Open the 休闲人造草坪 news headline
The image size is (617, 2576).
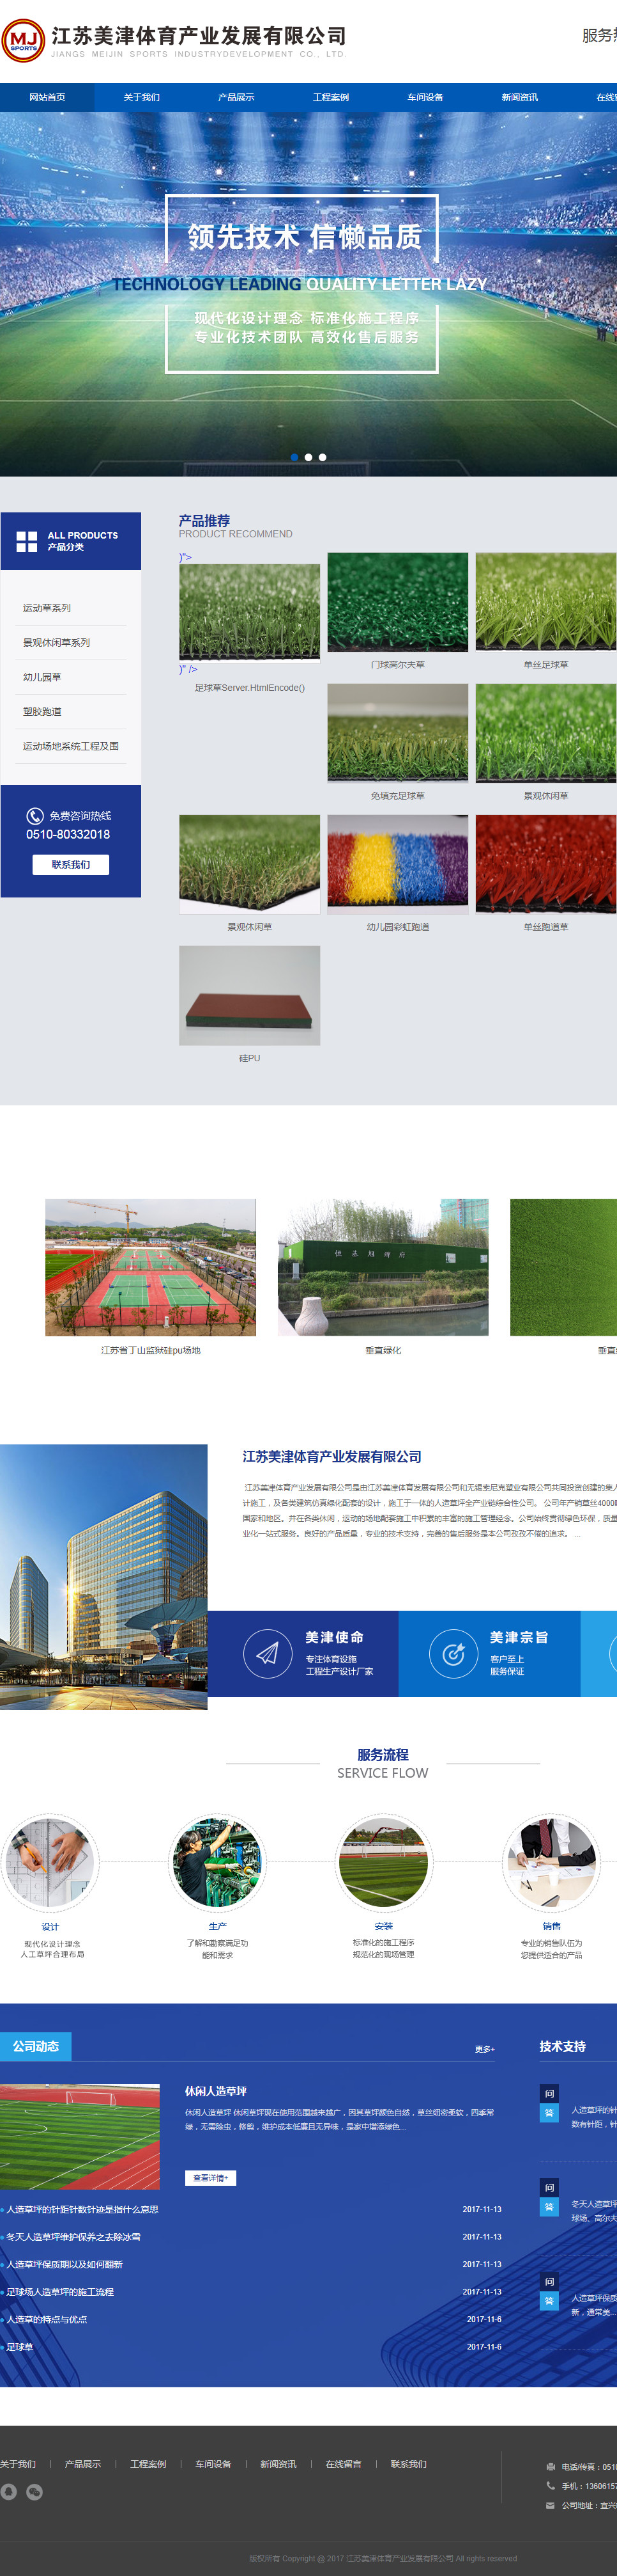(x=216, y=2091)
